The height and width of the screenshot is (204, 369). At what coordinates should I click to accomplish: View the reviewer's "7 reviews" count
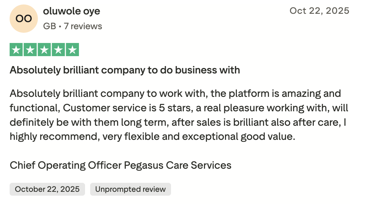pyautogui.click(x=83, y=26)
